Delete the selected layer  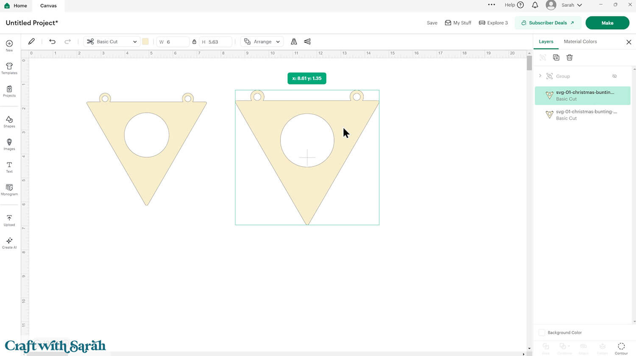(x=569, y=57)
